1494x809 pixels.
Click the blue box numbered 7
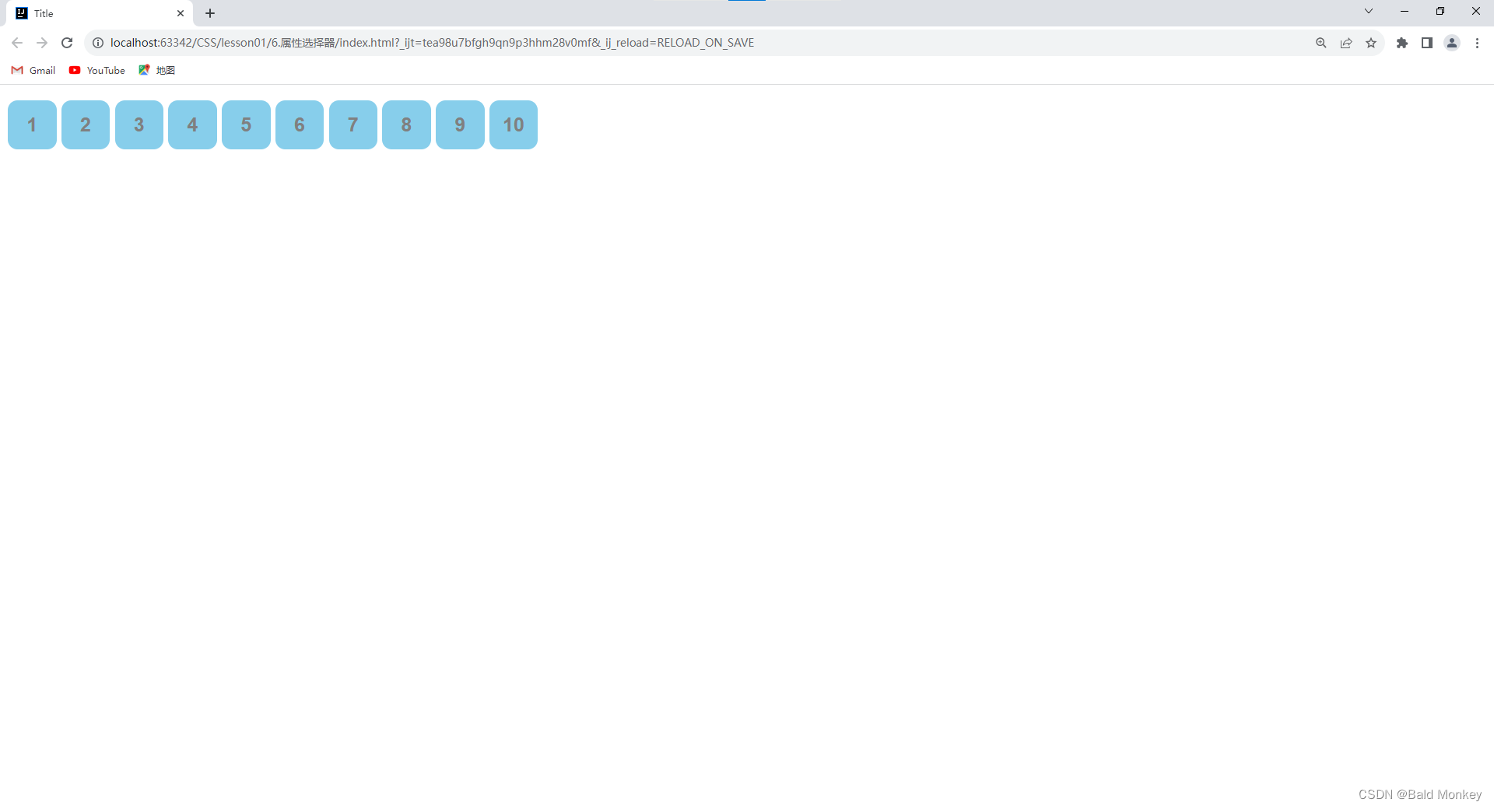point(353,124)
